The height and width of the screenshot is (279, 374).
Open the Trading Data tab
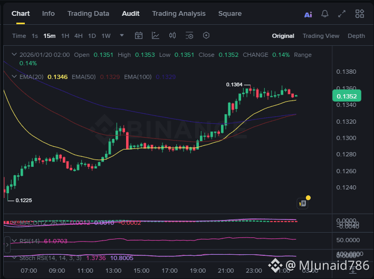(x=88, y=14)
